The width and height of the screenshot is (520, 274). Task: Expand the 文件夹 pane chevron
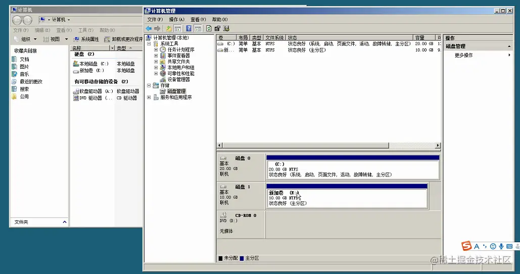pos(65,222)
